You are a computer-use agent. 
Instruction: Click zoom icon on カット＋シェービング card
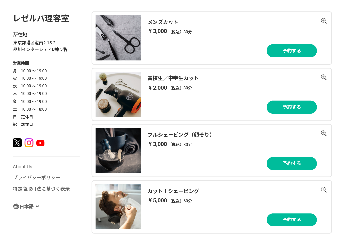[x=324, y=190]
